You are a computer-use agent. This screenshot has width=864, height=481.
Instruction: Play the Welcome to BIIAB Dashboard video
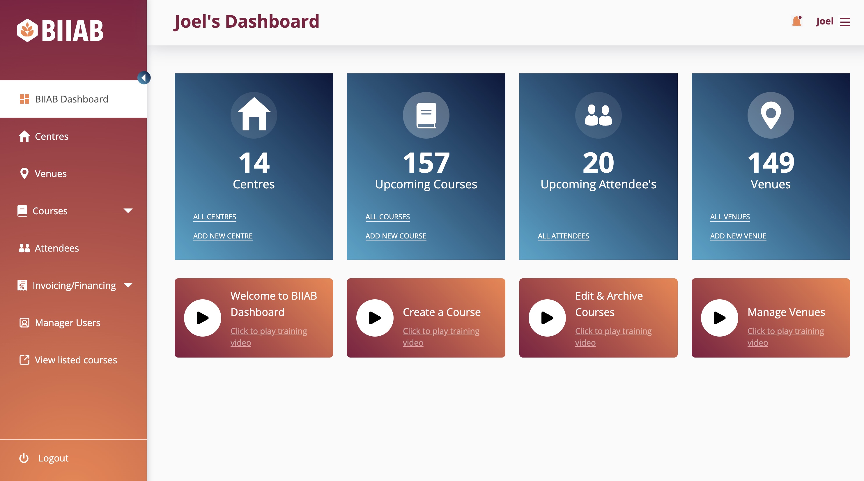[x=203, y=318]
